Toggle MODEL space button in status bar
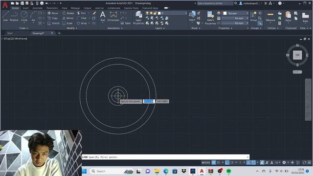The width and height of the screenshot is (313, 176). 206,163
